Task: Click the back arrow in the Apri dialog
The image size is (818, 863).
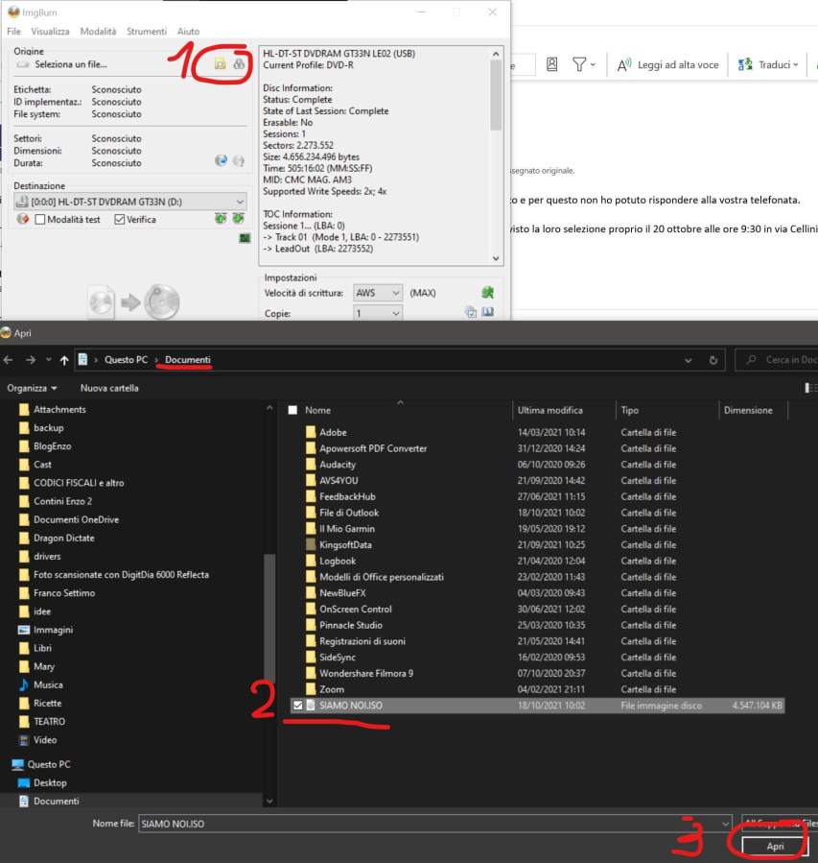Action: tap(10, 360)
